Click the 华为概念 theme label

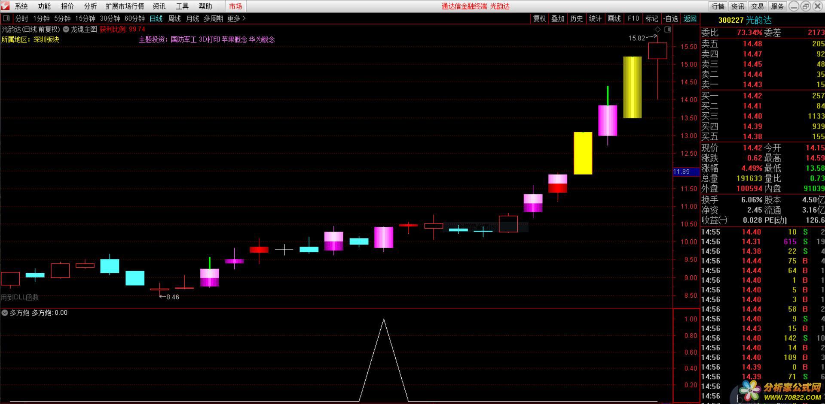pyautogui.click(x=262, y=39)
